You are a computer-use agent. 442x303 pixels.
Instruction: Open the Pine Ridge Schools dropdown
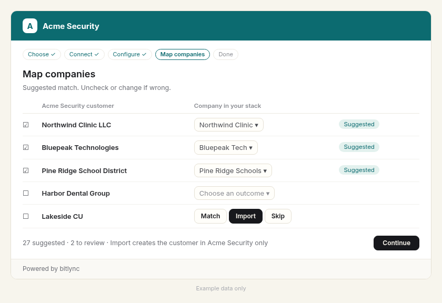point(233,170)
